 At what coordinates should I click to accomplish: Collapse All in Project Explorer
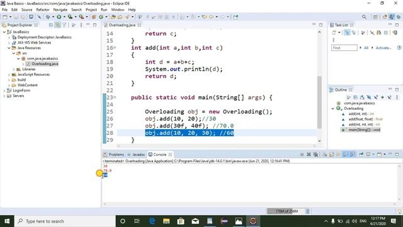51,25
